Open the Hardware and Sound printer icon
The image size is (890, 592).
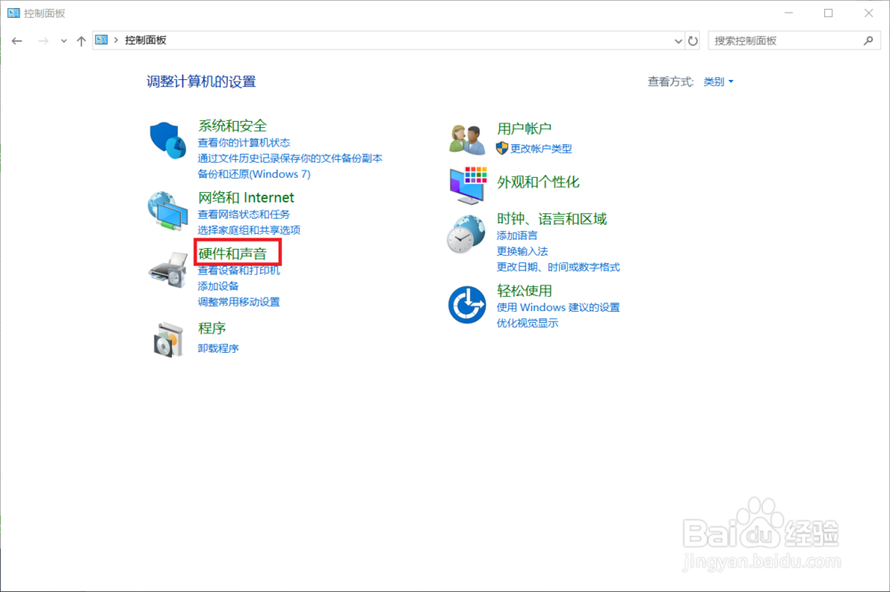coord(168,270)
